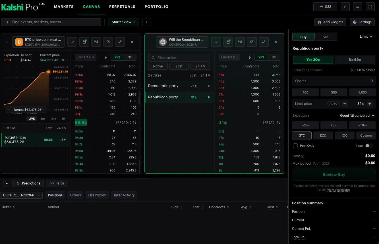This screenshot has width=379, height=244.
Task: Enable the 1-tap toggle switch
Action: pos(369,146)
